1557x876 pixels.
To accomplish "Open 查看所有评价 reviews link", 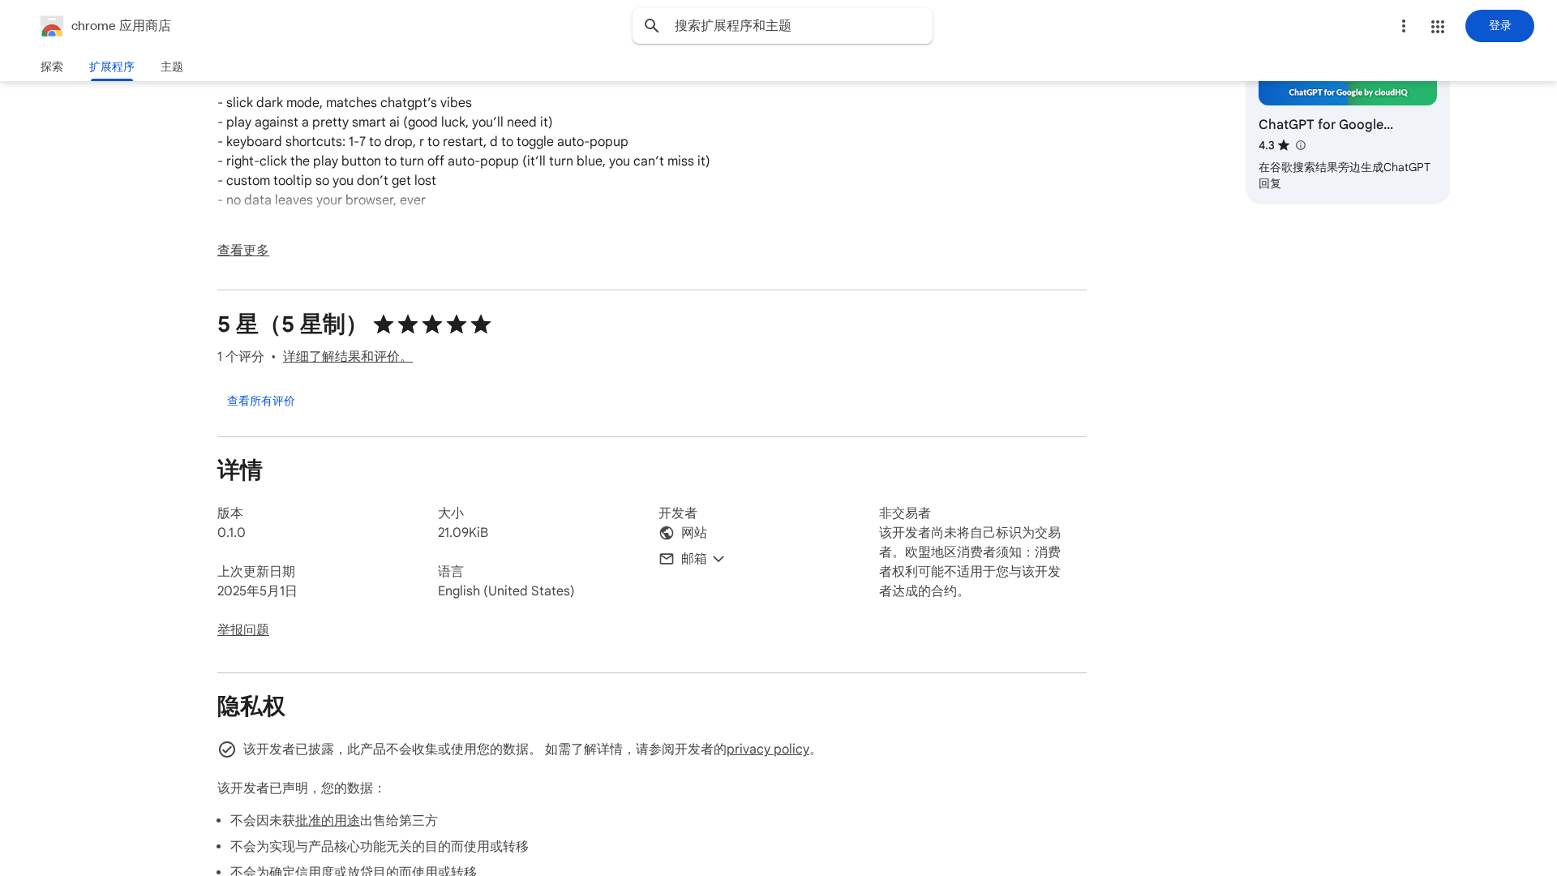I will point(260,401).
